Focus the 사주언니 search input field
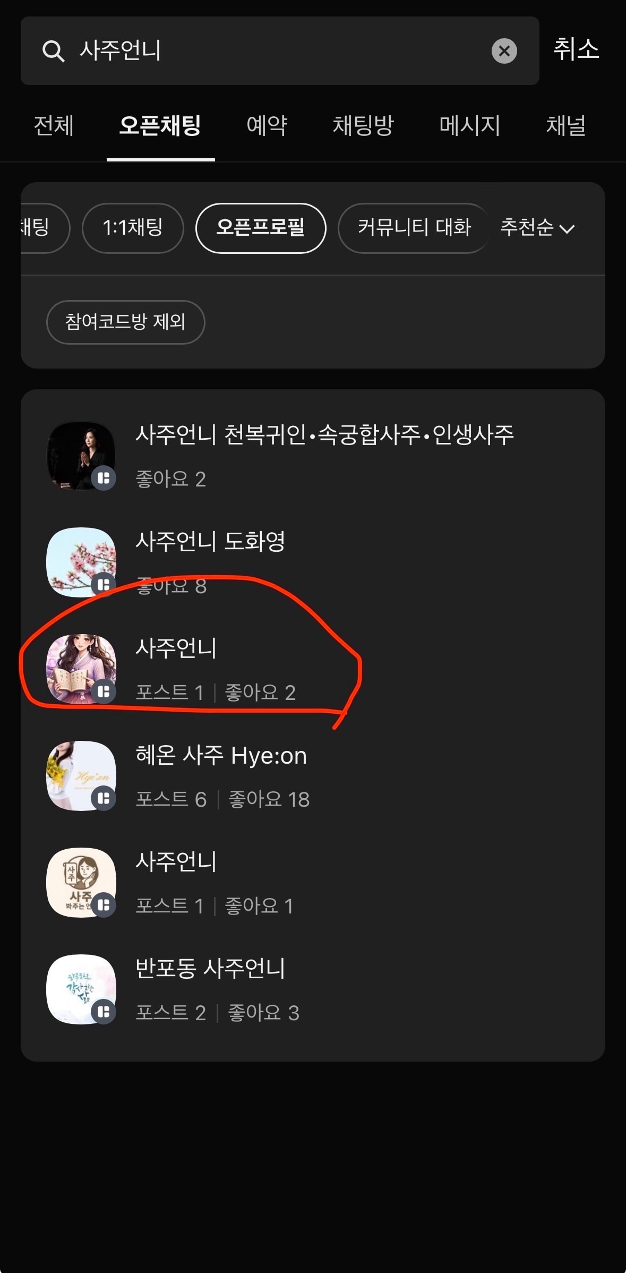The image size is (626, 1273). [280, 50]
